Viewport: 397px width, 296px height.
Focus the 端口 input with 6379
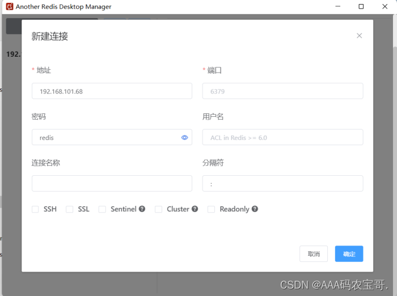coord(282,91)
